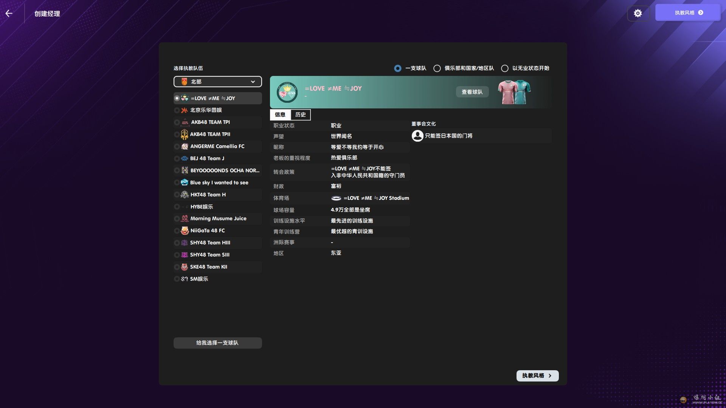Click the 查看球队 button
Viewport: 726px width, 408px height.
[x=472, y=92]
